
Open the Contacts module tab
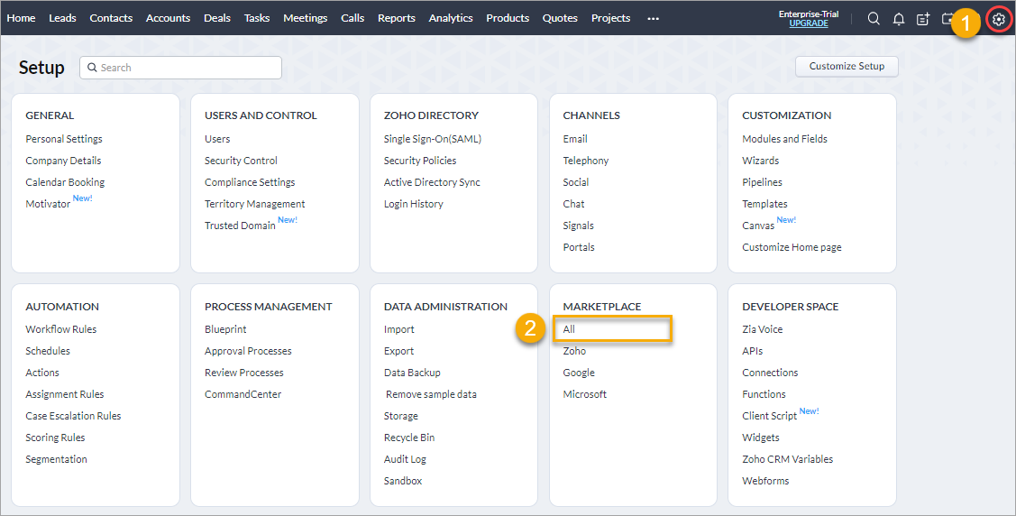[111, 18]
